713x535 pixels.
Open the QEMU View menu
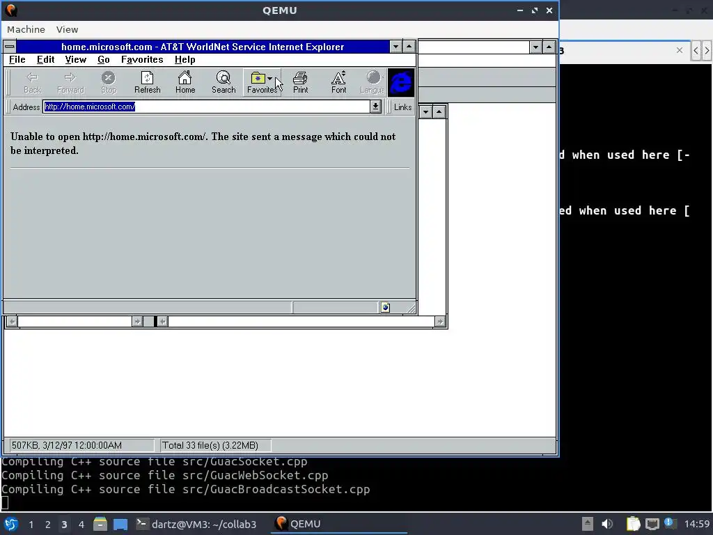tap(68, 29)
